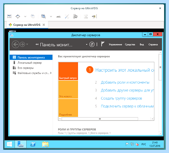Viewport: 169px width, 153px height.
Task: Open breadcrumb dropdown arrow after 'Панель монит...'
Action: (x=86, y=45)
